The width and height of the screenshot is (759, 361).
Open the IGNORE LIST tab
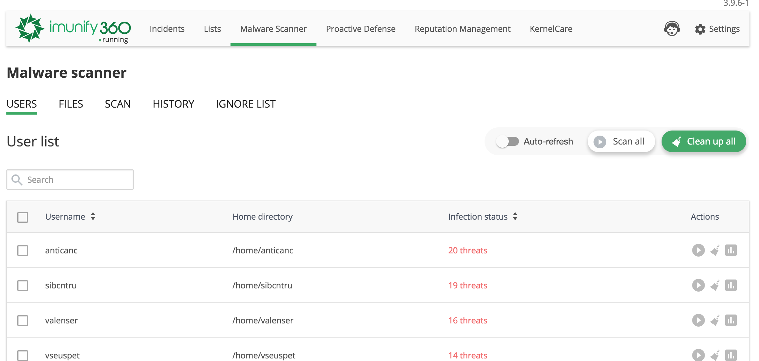[245, 104]
